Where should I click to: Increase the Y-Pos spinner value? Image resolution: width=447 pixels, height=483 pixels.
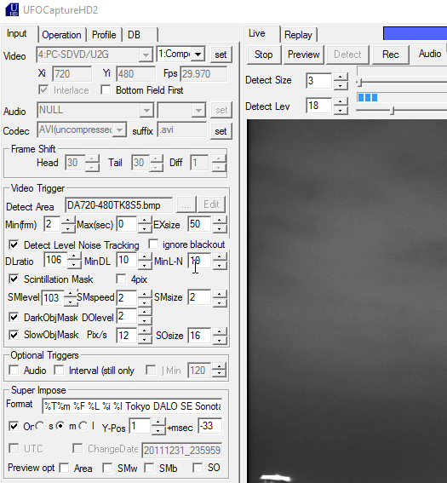(x=158, y=423)
